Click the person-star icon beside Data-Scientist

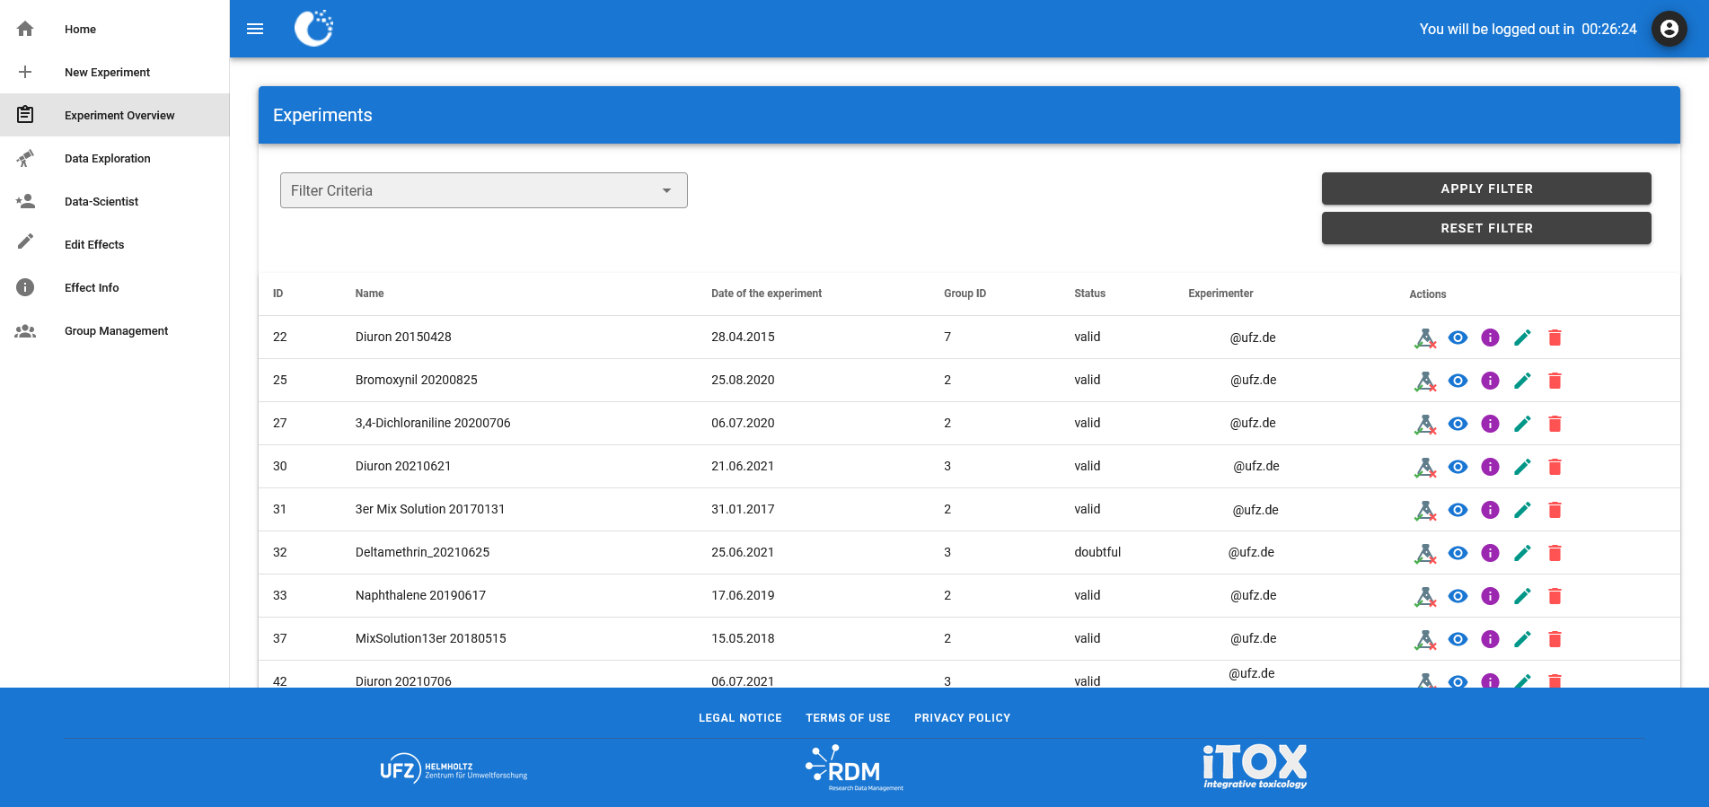25,201
